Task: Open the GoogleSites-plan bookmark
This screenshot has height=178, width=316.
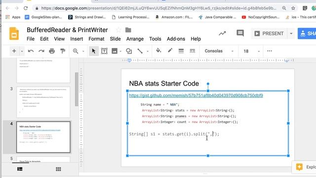Action: [43, 17]
